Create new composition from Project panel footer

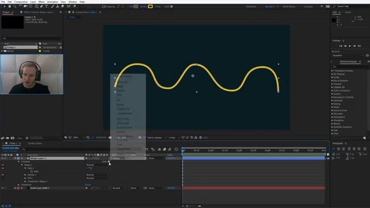pos(13,138)
